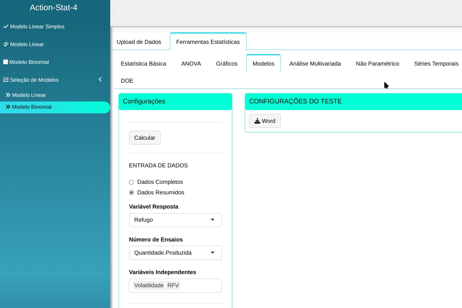The width and height of the screenshot is (462, 308).
Task: Switch to the Upload de Dados tab
Action: point(139,42)
